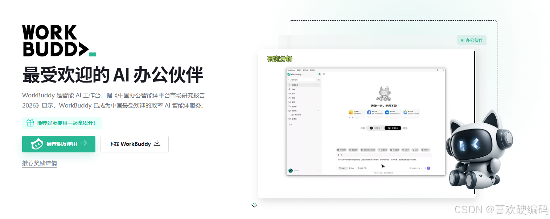550x219 pixels.
Task: Select the 深度研究 suggestion chip
Action: (383, 150)
